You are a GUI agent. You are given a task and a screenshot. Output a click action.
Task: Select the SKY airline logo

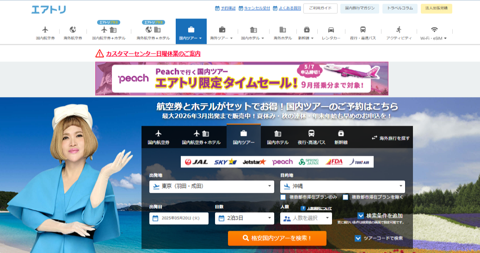tap(225, 162)
